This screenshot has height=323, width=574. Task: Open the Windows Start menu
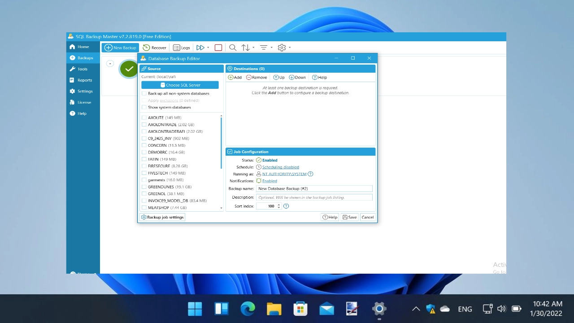195,309
